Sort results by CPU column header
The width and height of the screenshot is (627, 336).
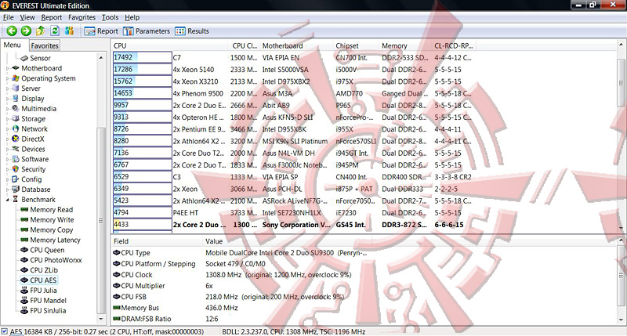tap(169, 45)
